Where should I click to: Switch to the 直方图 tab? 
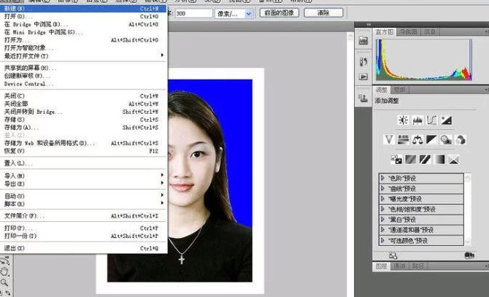385,32
